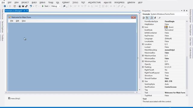The width and height of the screenshot is (193, 108).
Task: Click the Open File toolbar icon
Action: click(x=20, y=6)
